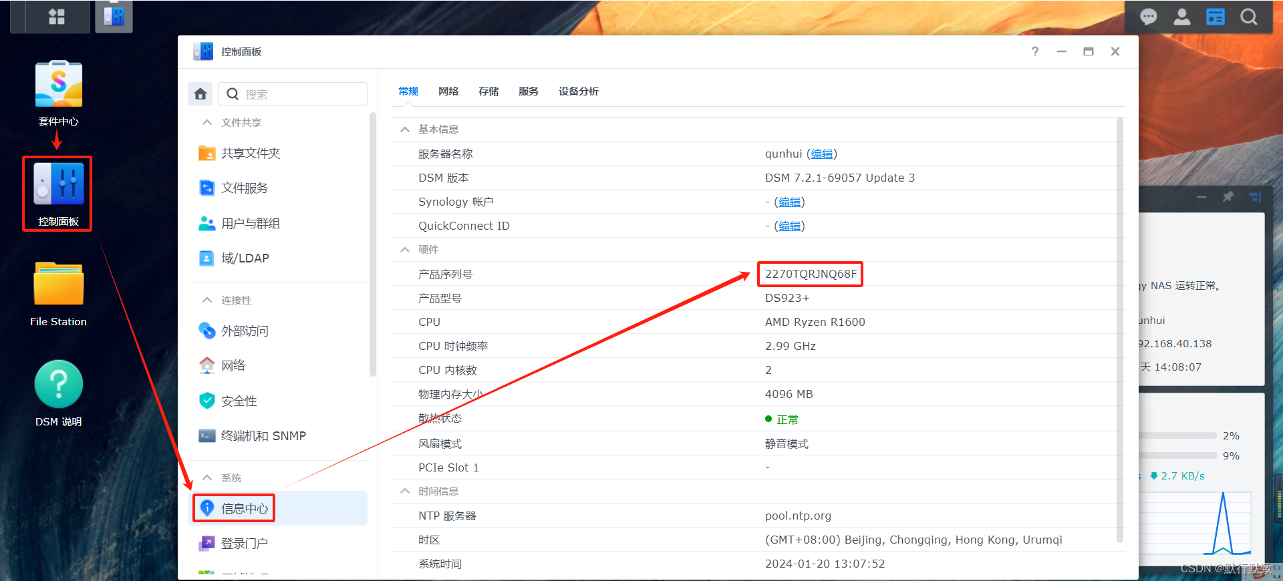Collapse the Hardware (硬件) group
This screenshot has width=1283, height=581.
[x=405, y=250]
